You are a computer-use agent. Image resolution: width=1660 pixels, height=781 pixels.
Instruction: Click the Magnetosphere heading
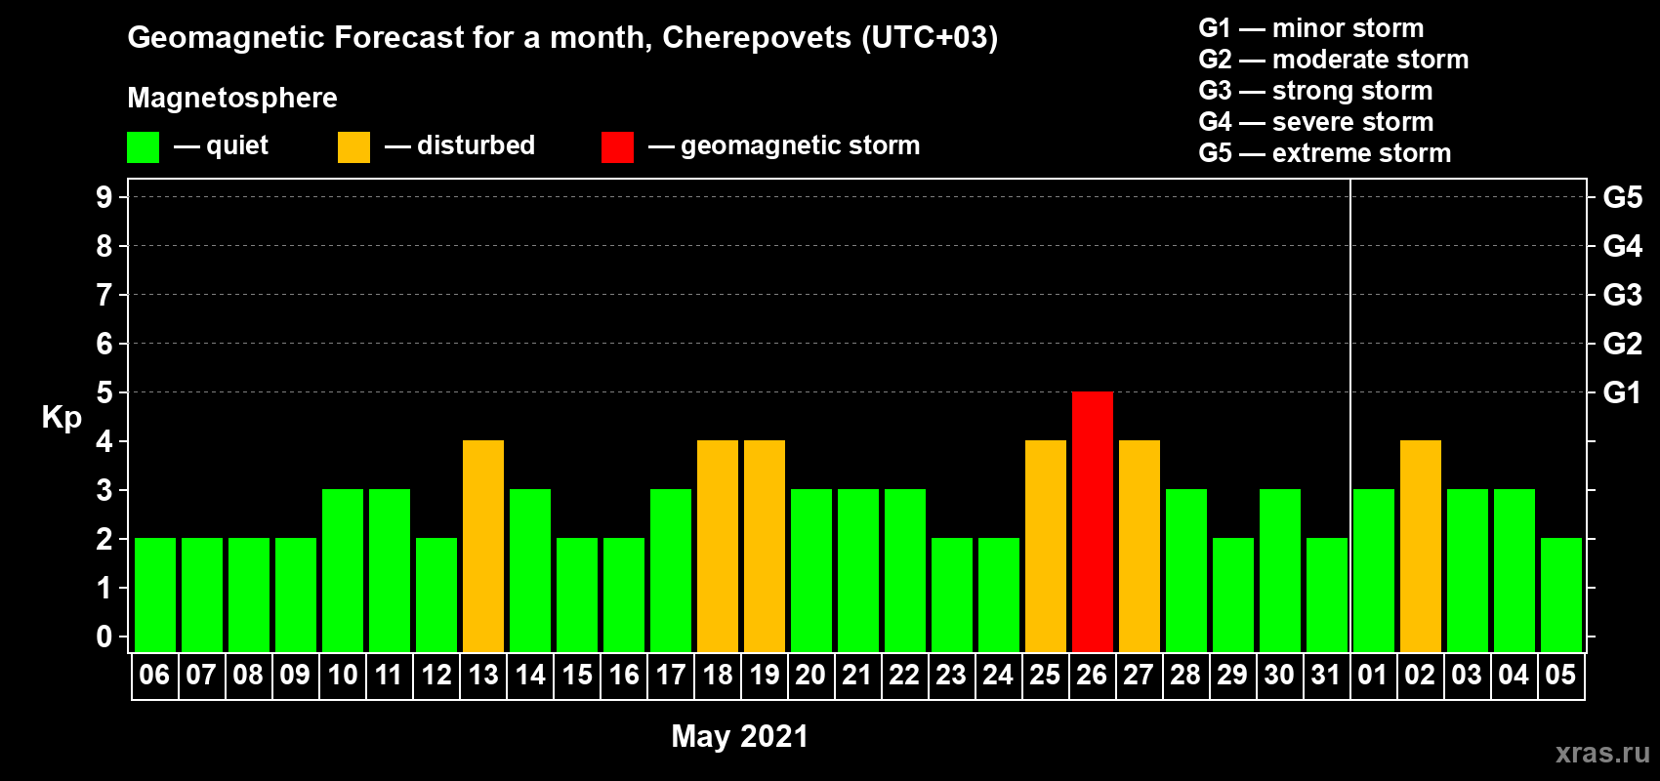tap(232, 99)
